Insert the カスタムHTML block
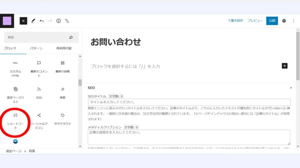This screenshot has height=168, width=300. tap(15, 69)
